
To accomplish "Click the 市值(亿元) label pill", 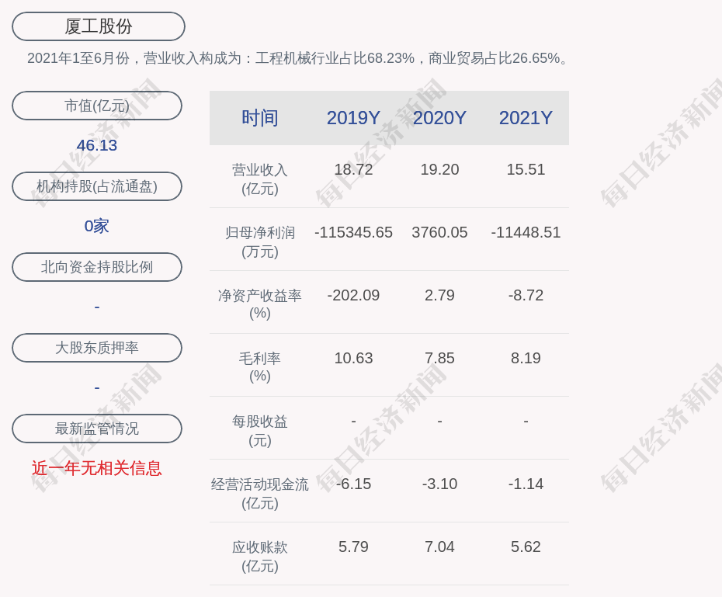I will coord(97,106).
